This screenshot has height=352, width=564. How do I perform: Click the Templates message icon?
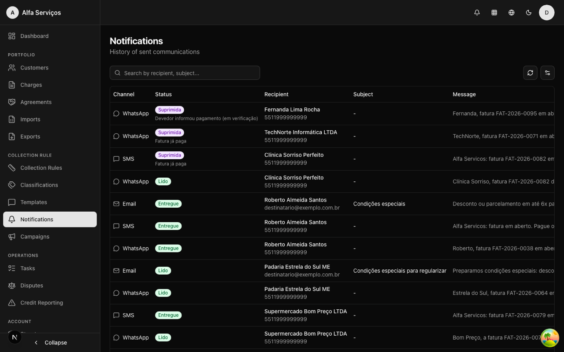click(12, 202)
